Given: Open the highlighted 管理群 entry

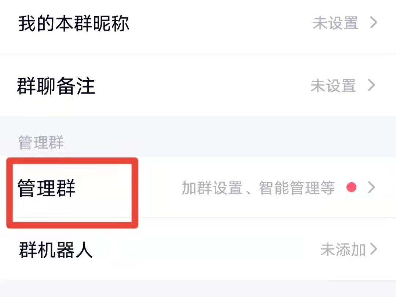Looking at the screenshot, I should pos(198,187).
